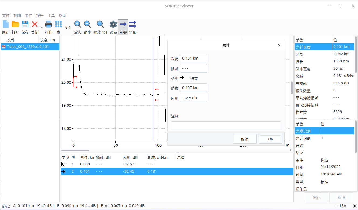This screenshot has height=210, width=358.
Task: Click OK in the properties dialog
Action: (271, 139)
